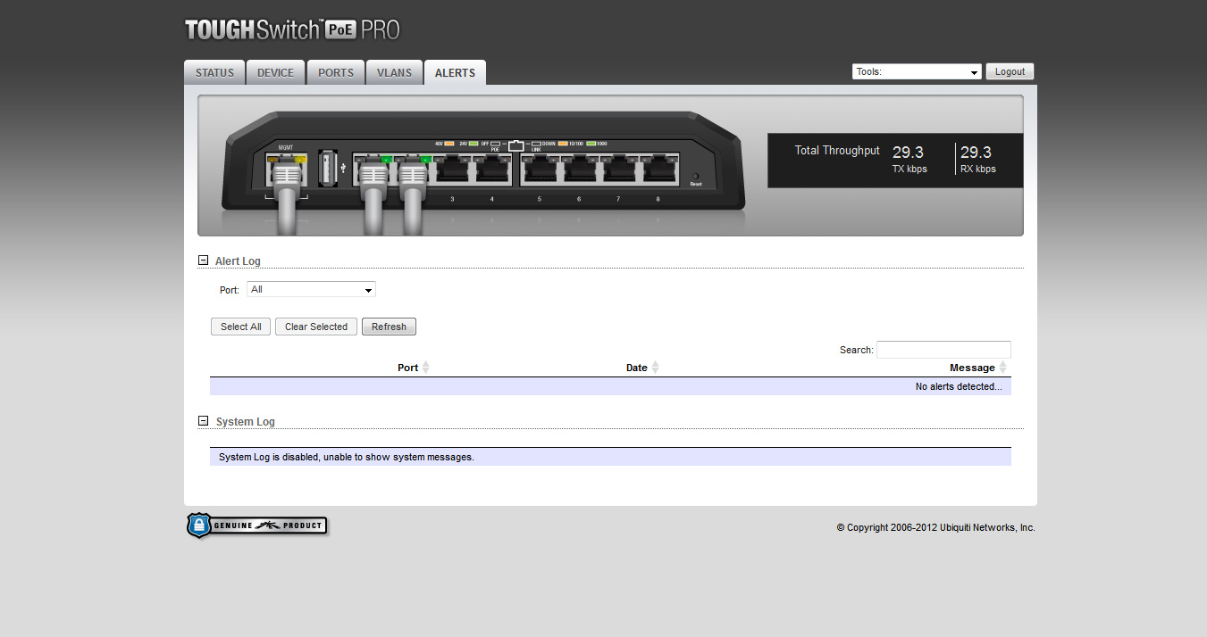Switch to the DEVICE tab
Viewport: 1207px width, 637px height.
point(275,73)
